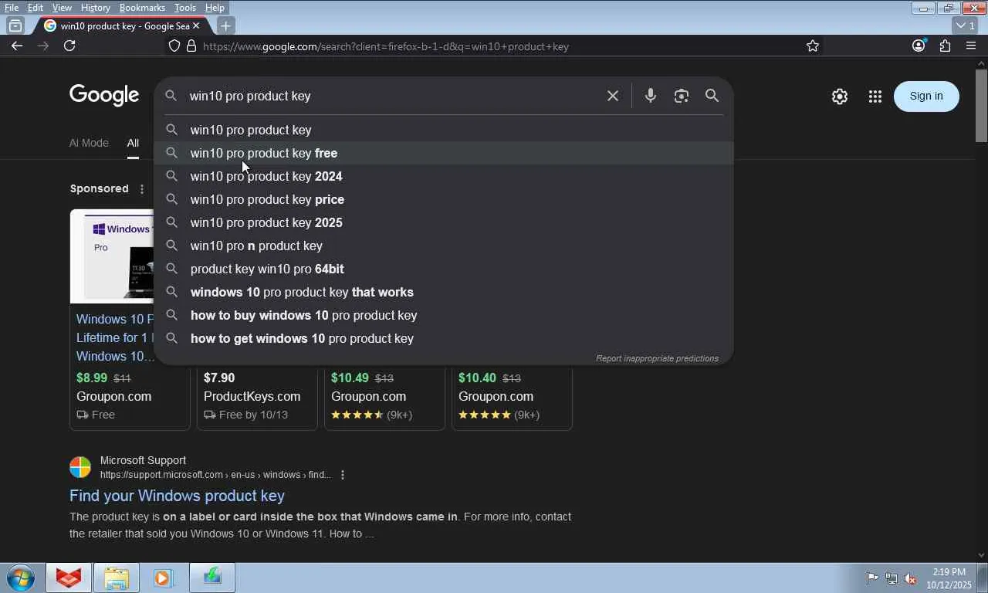This screenshot has width=988, height=593.
Task: Click the Microsoft Support favicon
Action: pos(80,467)
